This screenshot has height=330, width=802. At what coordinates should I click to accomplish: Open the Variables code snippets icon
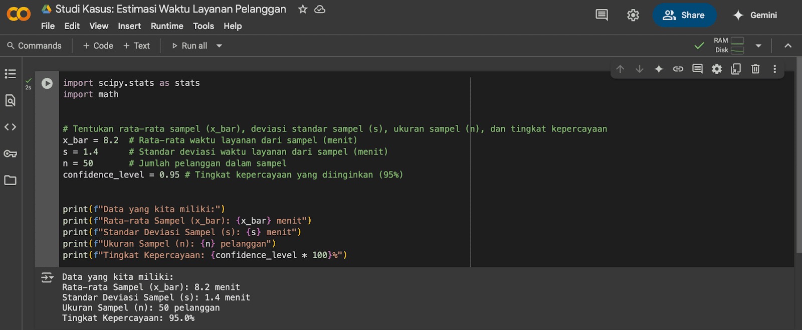click(x=10, y=127)
